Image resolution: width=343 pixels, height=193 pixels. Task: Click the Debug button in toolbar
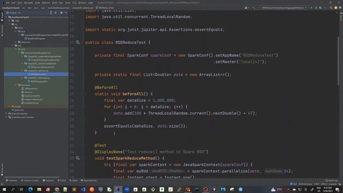click(x=316, y=8)
